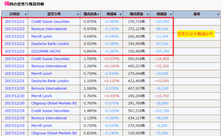Select the 1.550% ratio cell
Viewport: 222px width, 136px height.
(x=90, y=59)
